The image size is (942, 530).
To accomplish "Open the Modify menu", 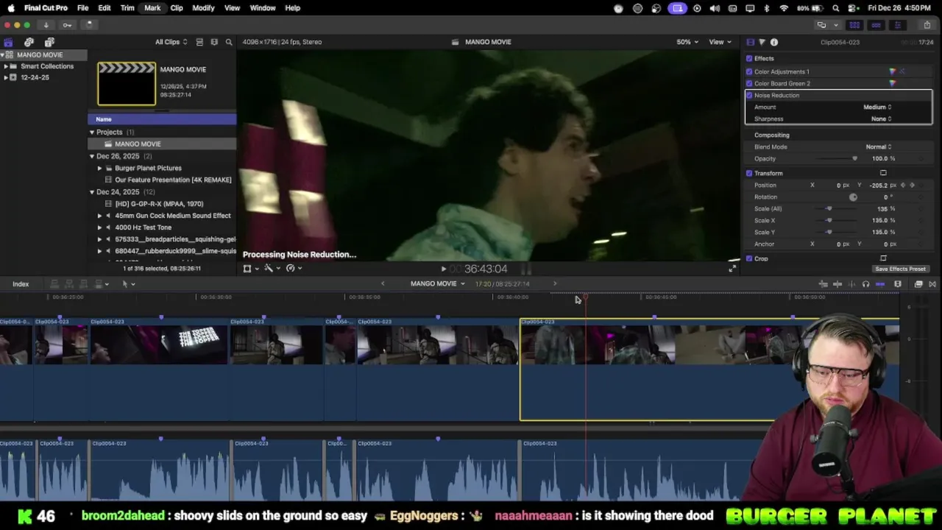I will (203, 8).
